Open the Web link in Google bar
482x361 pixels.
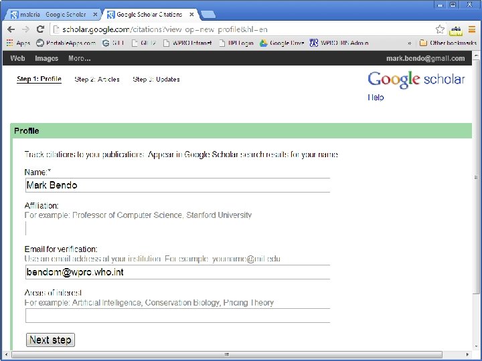[x=17, y=58]
